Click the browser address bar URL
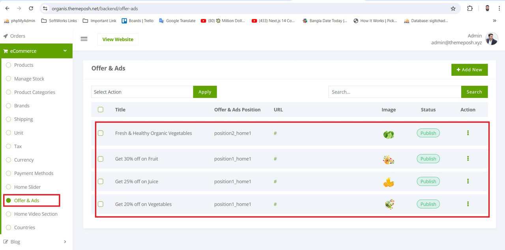This screenshot has height=250, width=505. click(95, 8)
